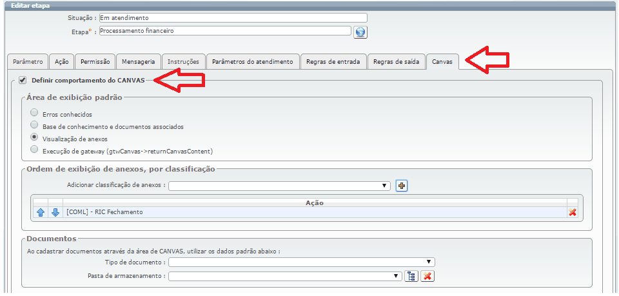Image resolution: width=619 pixels, height=296 pixels.
Task: Move RIC Fechamento down with blue arrow
Action: 55,212
